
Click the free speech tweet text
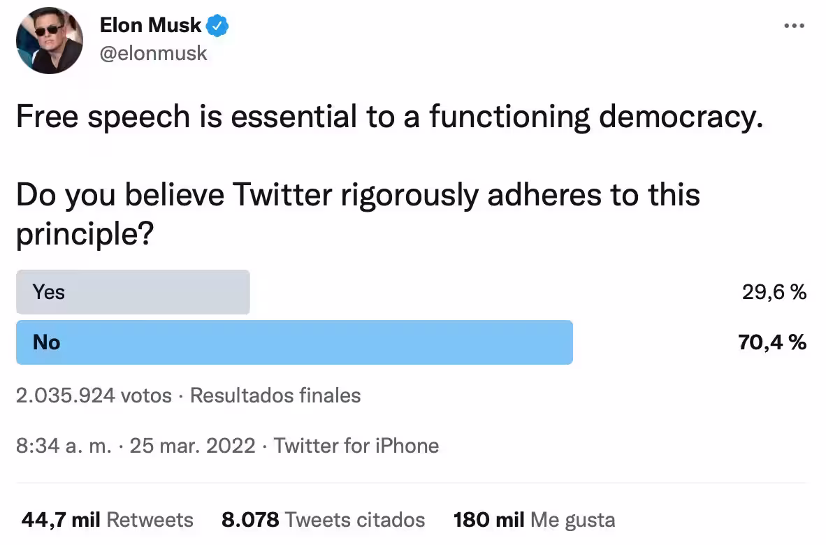390,117
